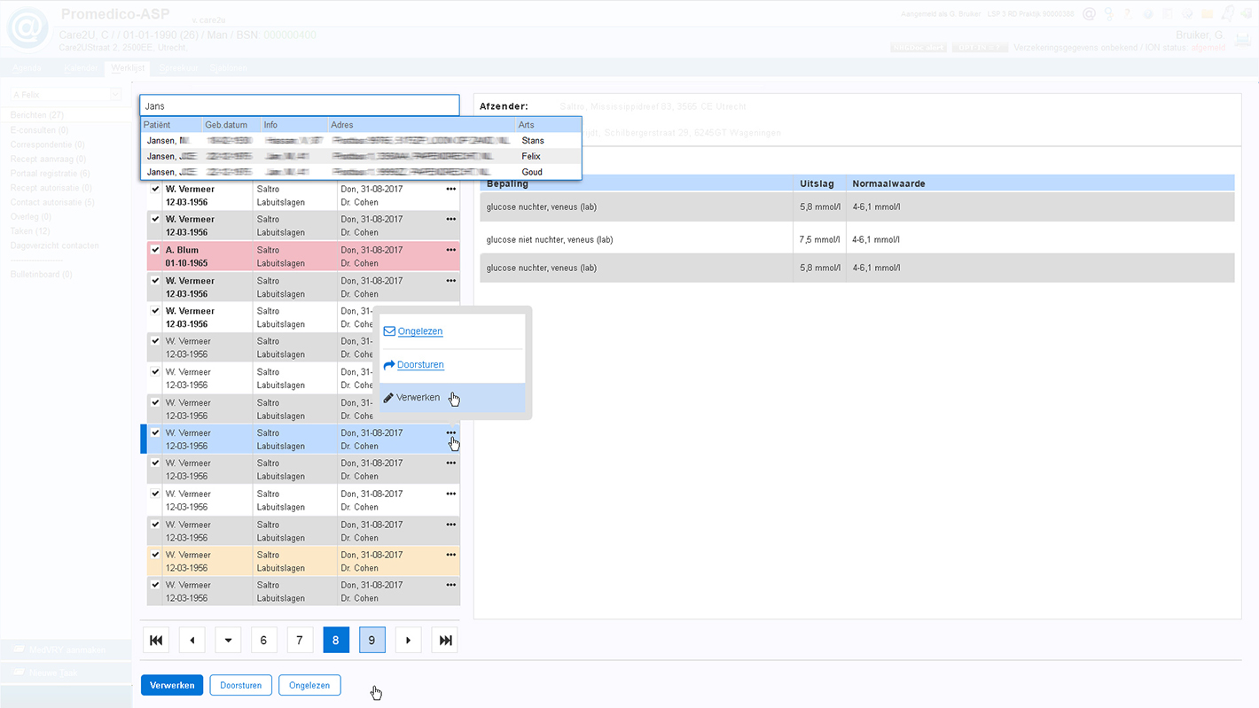Go to page 9 in pagination
Viewport: 1259px width, 708px height.
[x=371, y=640]
